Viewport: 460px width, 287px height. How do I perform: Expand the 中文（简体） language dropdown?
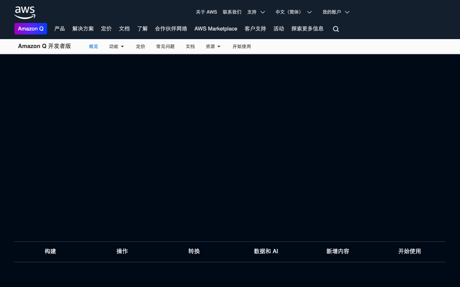click(x=294, y=12)
